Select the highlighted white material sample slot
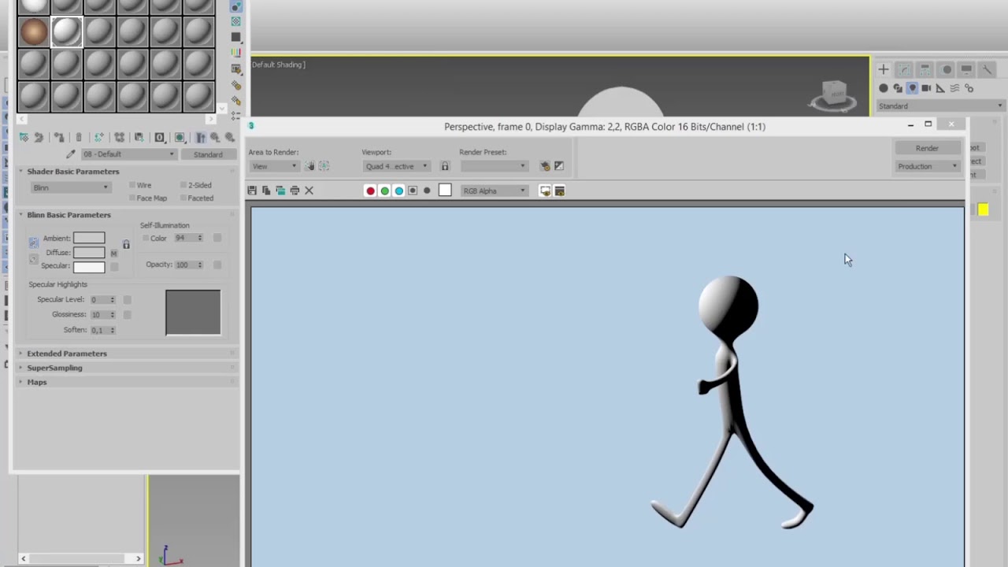 point(67,31)
